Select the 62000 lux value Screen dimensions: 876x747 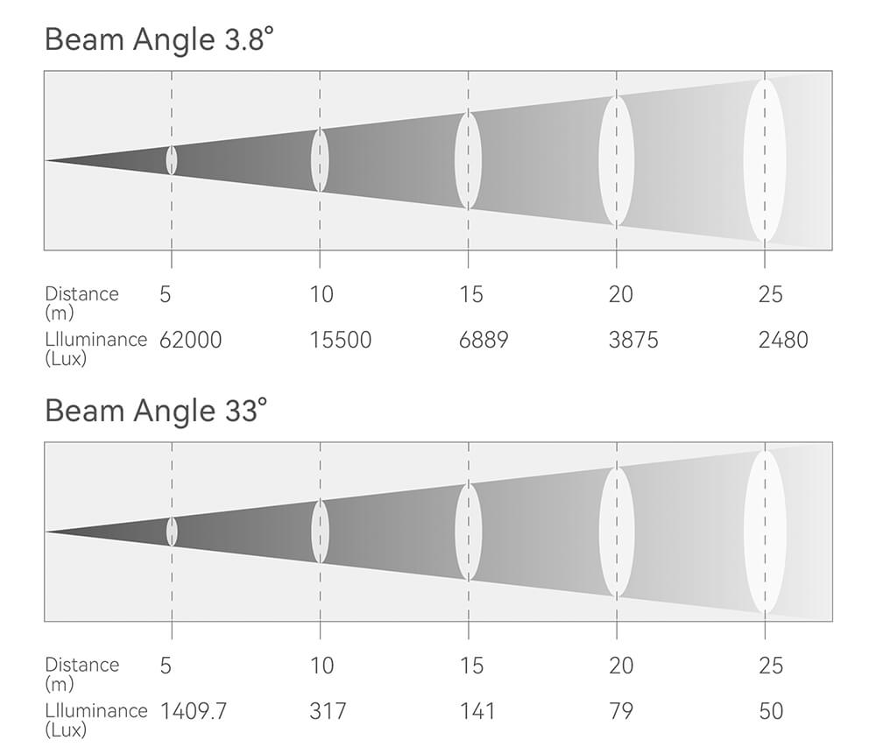click(x=190, y=340)
